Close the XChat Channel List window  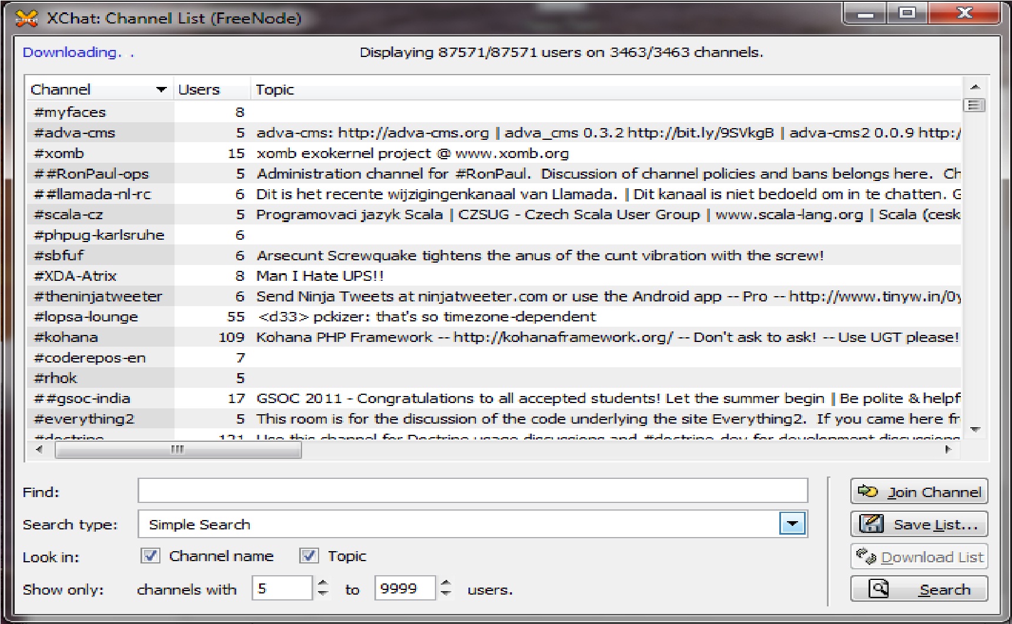click(x=964, y=14)
